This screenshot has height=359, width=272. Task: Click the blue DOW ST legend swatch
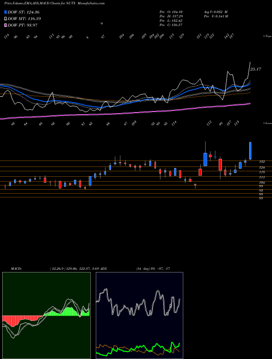pos(6,12)
